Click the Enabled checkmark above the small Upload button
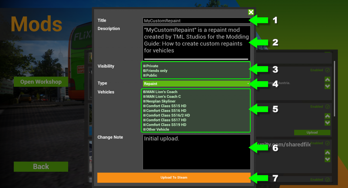 (x=327, y=107)
